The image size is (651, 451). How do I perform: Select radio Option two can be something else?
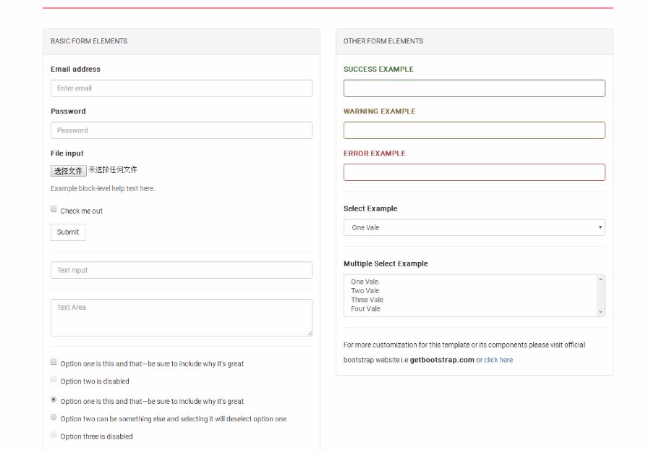(x=54, y=417)
